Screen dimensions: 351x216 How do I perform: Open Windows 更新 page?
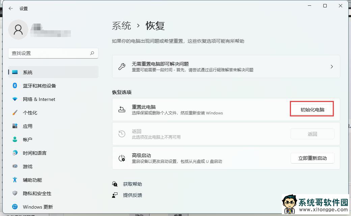[x=53, y=207]
